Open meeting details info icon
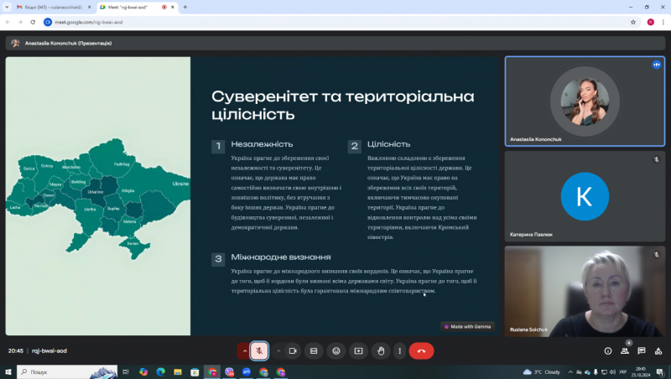 (607, 350)
